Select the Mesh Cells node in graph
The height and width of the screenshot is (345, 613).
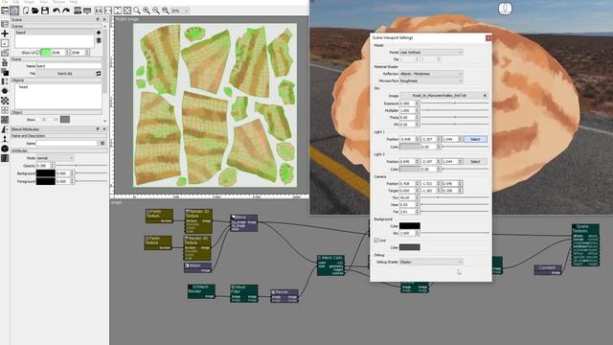[330, 265]
